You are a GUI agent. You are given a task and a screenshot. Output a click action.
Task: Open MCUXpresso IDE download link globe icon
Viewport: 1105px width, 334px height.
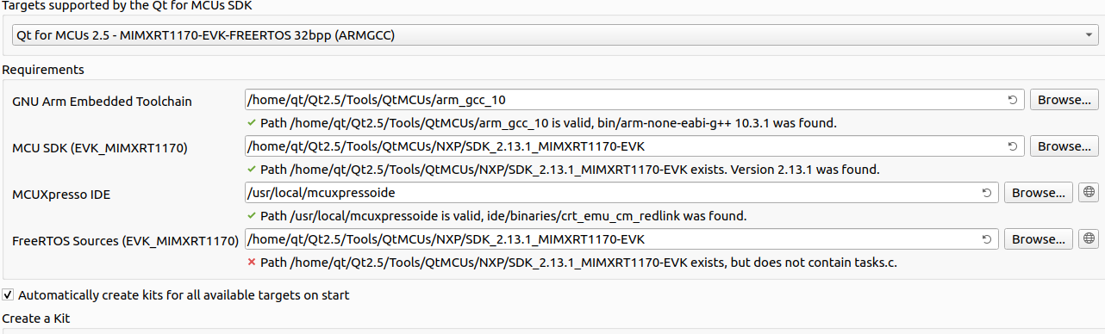click(1089, 192)
